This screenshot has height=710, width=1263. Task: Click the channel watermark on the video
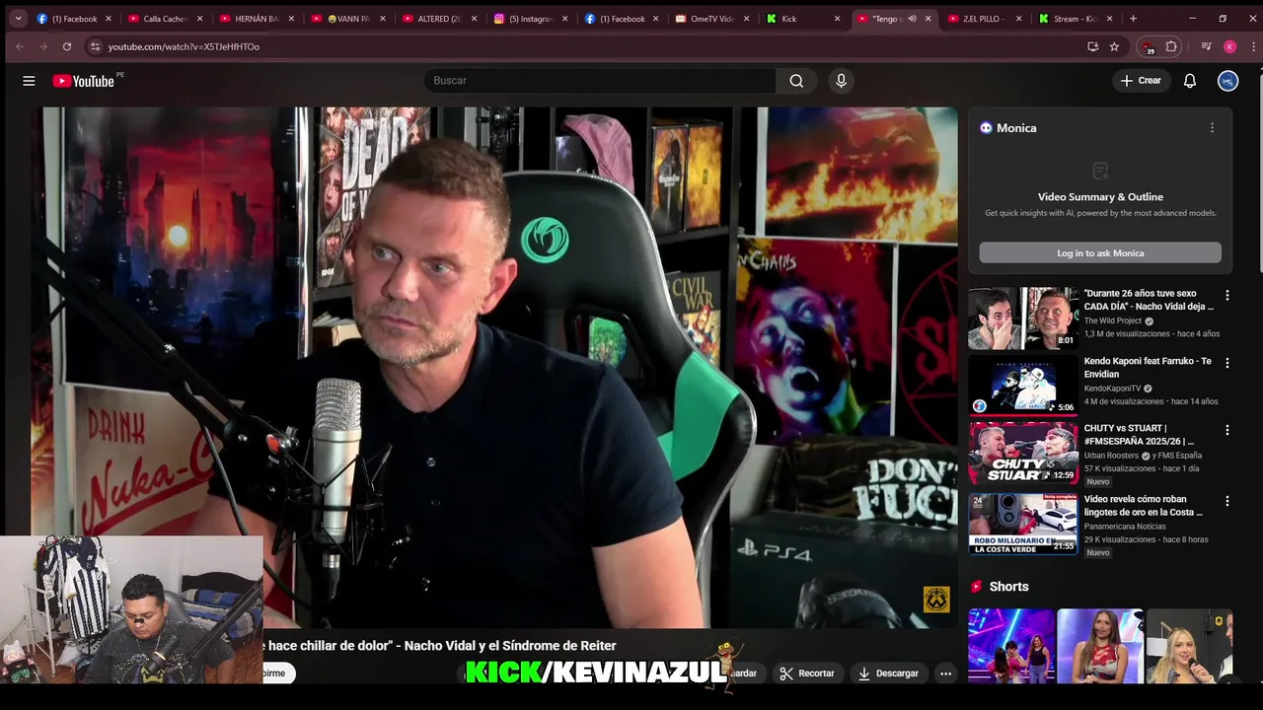click(936, 599)
